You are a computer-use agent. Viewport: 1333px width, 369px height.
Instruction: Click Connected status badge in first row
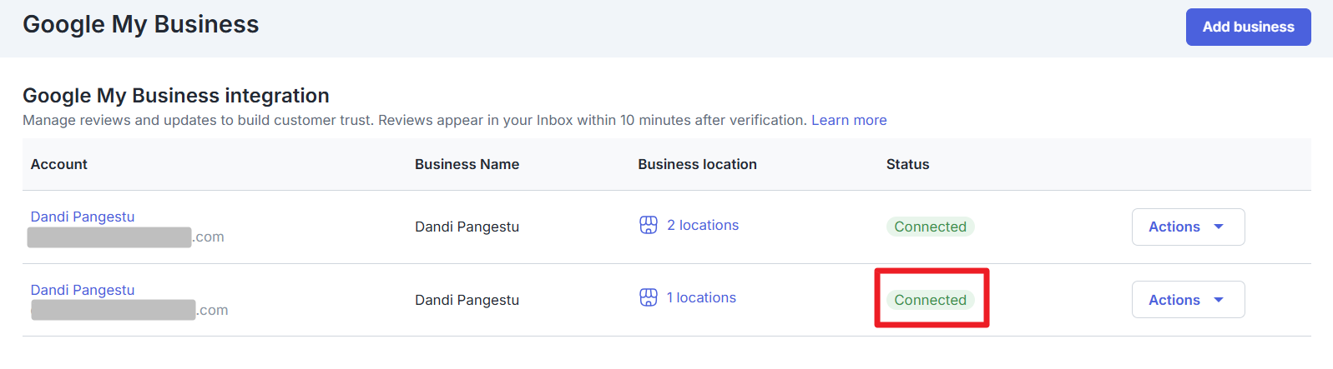930,227
